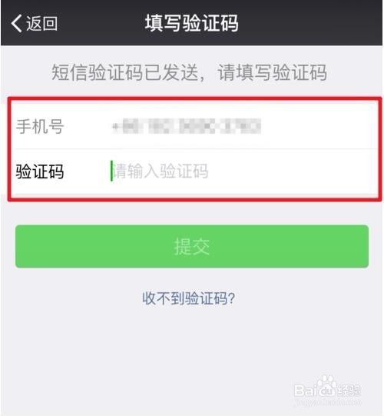
Task: Select the 手机号 field label
Action: pos(40,126)
